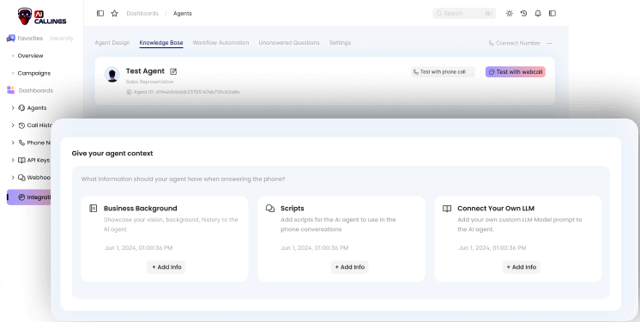
Task: Click the AI Callings logo
Action: 42,16
